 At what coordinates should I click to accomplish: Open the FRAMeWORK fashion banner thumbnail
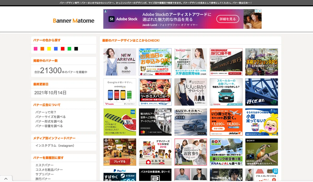(x=262, y=175)
